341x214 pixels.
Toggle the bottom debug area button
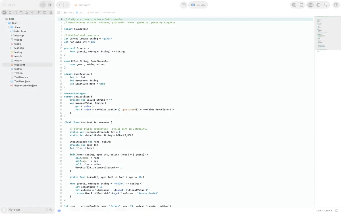(x=336, y=211)
